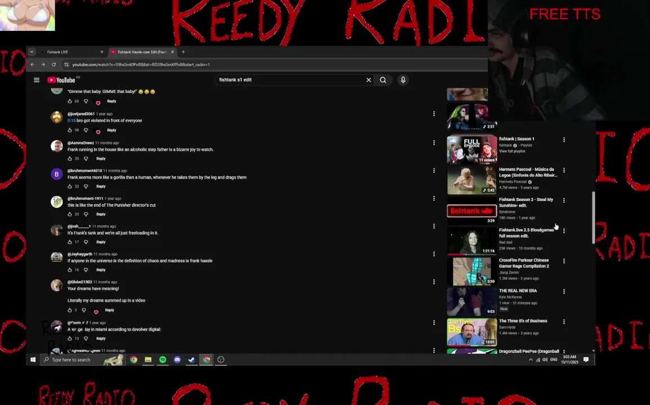Go back with the browser back arrow
Viewport: 650px width, 405px height.
tap(32, 65)
